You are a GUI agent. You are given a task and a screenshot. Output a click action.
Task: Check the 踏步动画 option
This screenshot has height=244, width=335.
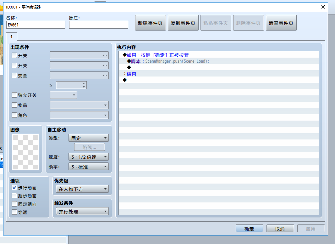coord(14,196)
